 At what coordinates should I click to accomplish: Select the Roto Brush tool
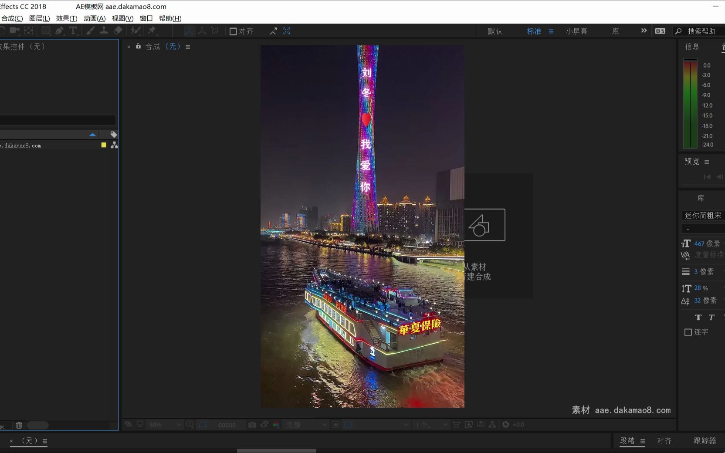coord(136,30)
